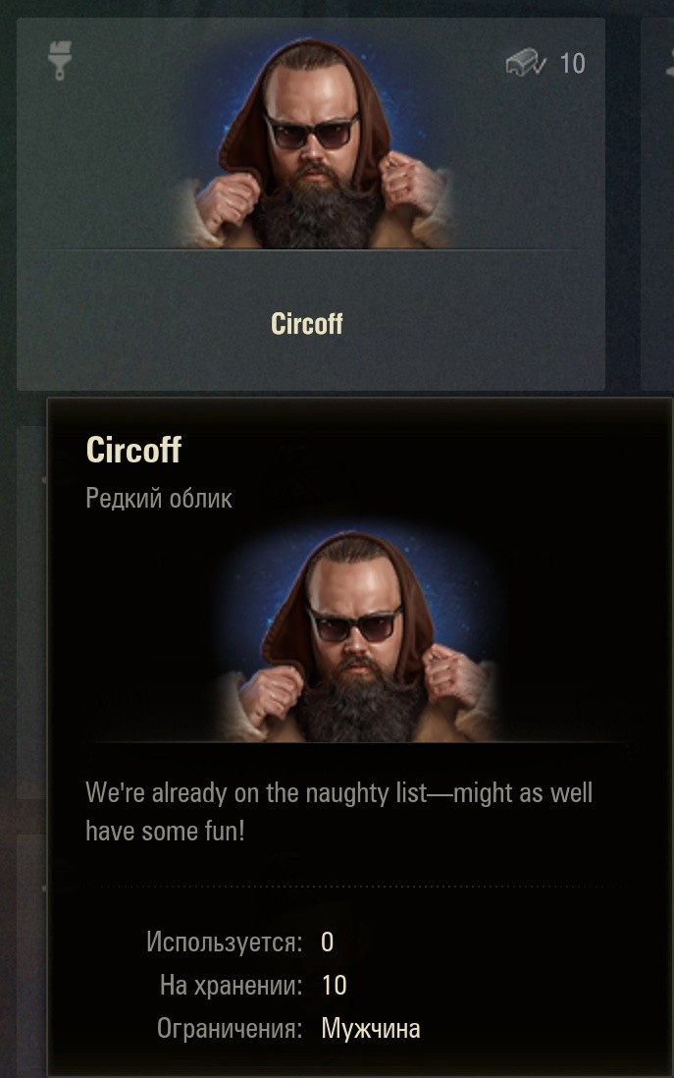Click the Circoff name label on the card

point(306,324)
